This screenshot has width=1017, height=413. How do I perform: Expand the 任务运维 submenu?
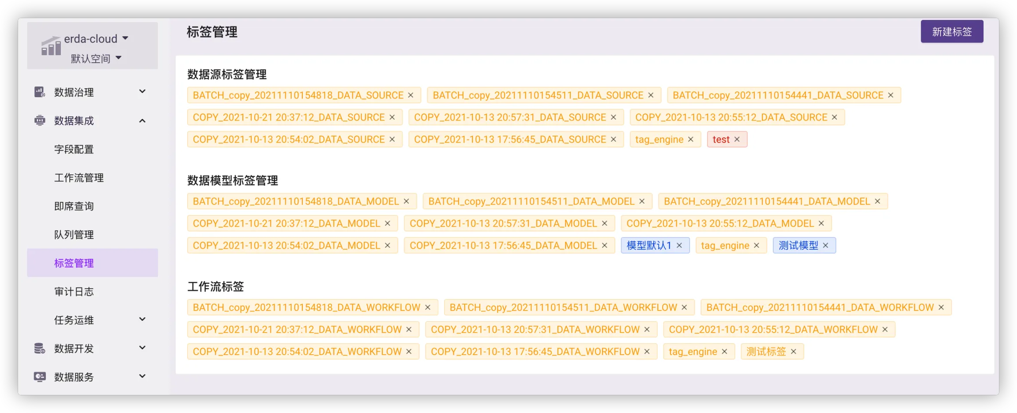coord(142,319)
